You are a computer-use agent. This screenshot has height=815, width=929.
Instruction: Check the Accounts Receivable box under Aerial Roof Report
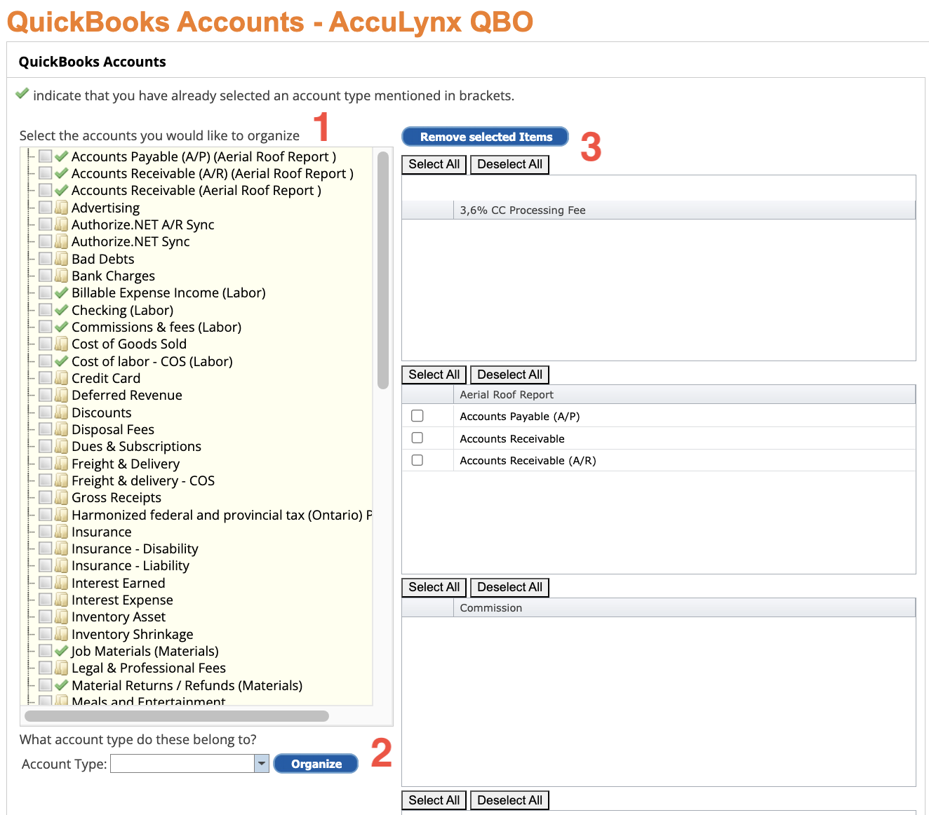coord(417,438)
